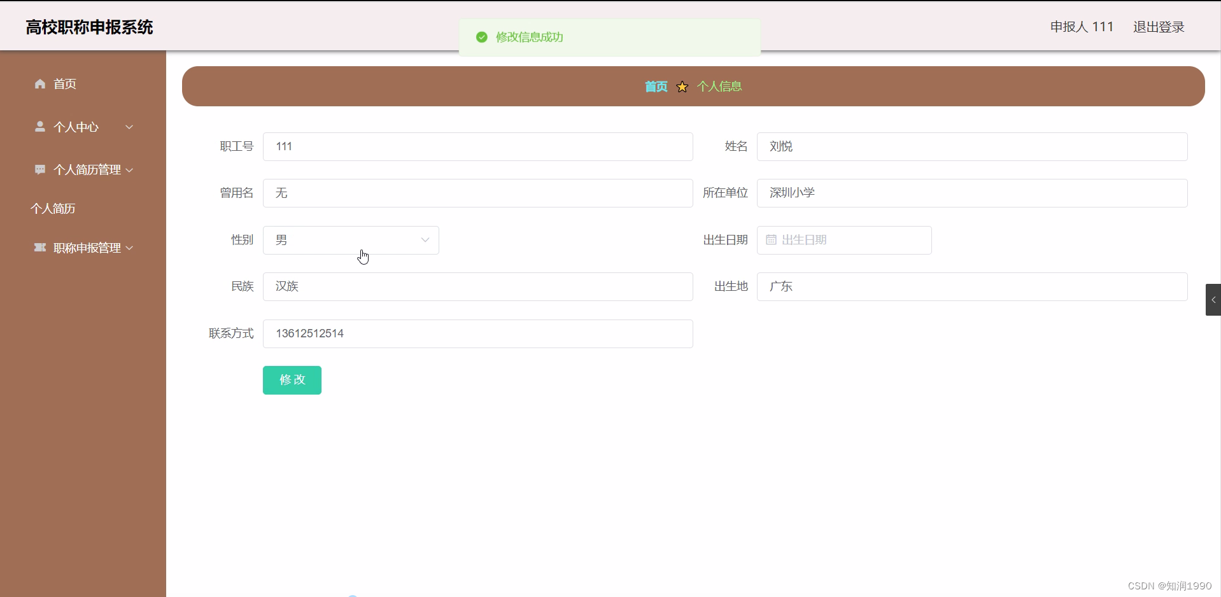Select 首页 in the sidebar menu
1221x597 pixels.
tap(64, 83)
